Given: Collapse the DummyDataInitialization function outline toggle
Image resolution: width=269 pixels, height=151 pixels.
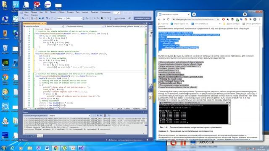Looking at the screenshot, I should click(x=34, y=34).
